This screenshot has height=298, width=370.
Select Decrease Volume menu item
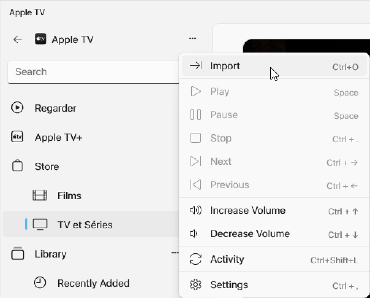tap(274, 234)
